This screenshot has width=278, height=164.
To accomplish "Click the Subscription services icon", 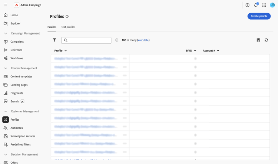I will 6,136.
